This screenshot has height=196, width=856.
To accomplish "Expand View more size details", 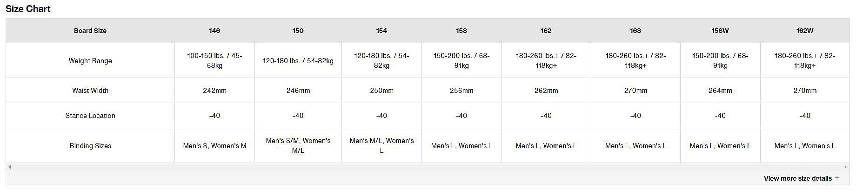I will pos(801,178).
